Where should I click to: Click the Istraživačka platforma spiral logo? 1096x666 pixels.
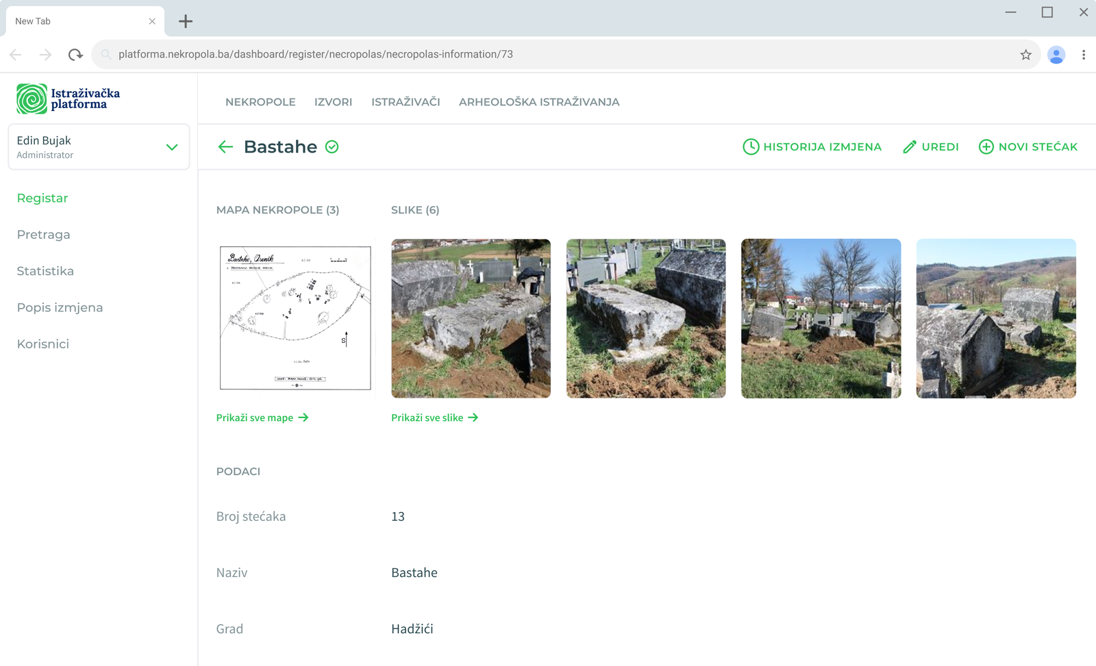coord(32,99)
